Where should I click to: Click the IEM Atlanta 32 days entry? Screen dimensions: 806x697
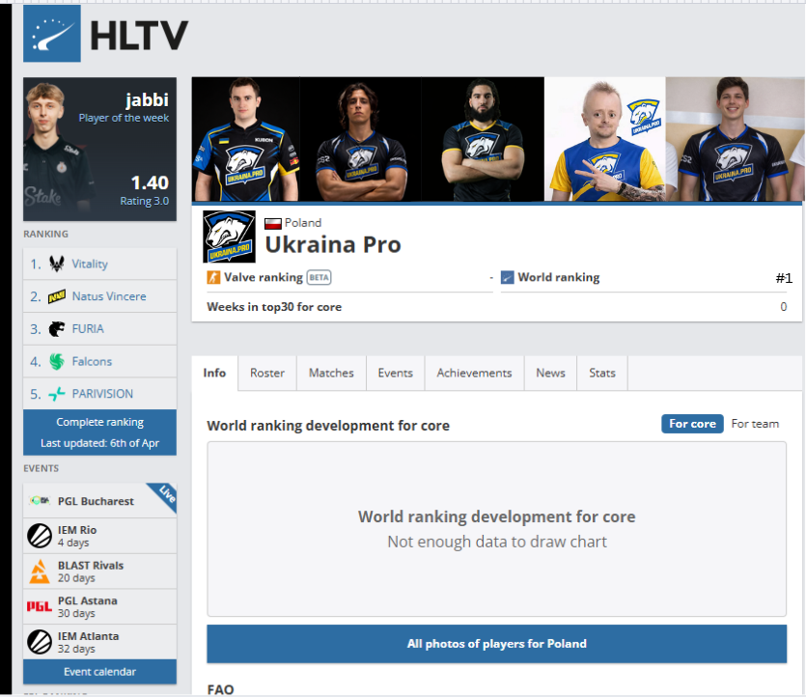[x=99, y=642]
